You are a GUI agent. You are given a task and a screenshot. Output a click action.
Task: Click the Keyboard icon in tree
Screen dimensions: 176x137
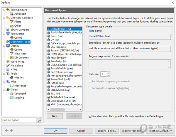[12, 94]
